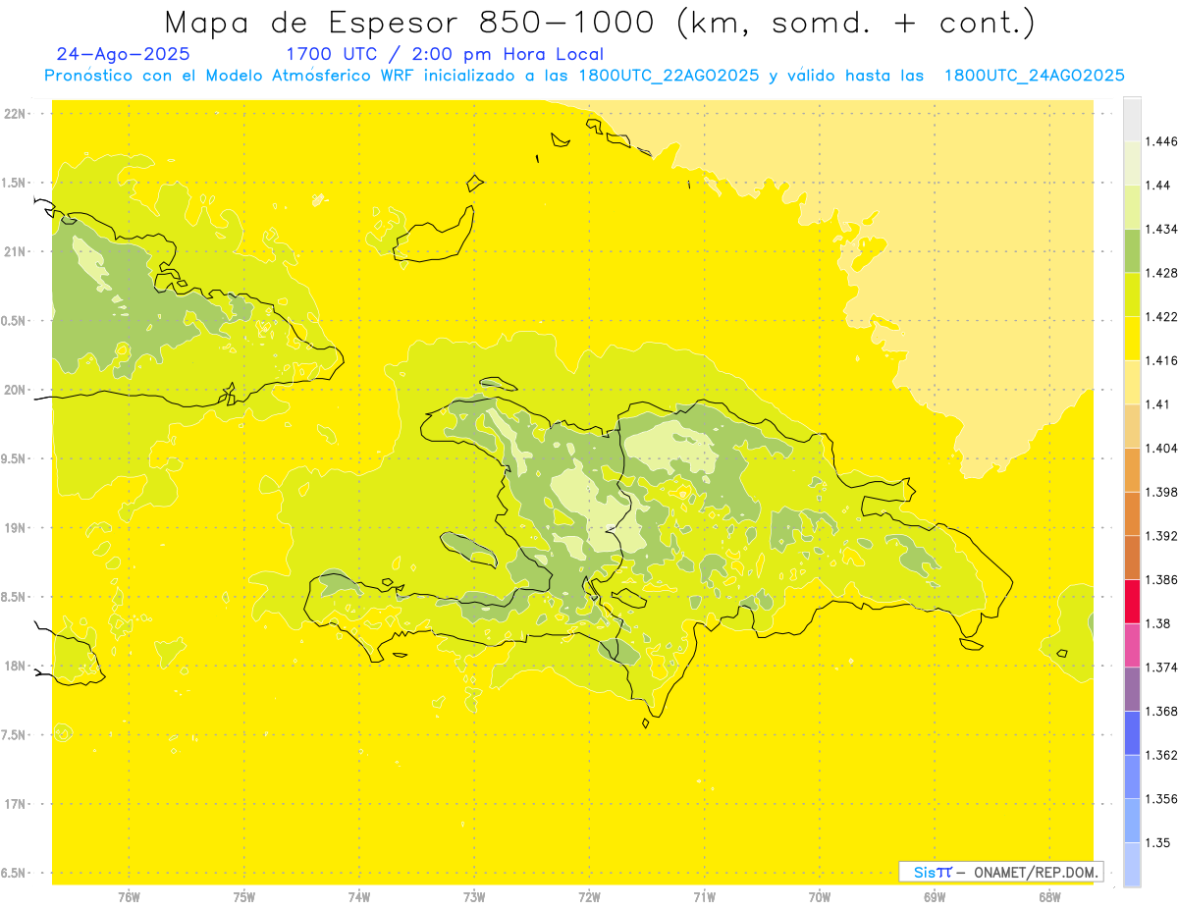This screenshot has width=1178, height=910.
Task: Click the legend value 1.44
Action: tap(1159, 186)
